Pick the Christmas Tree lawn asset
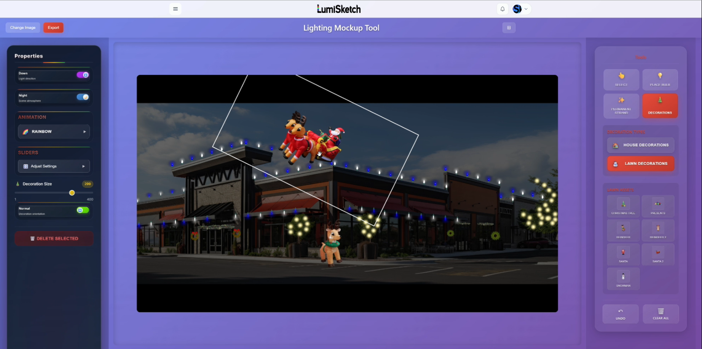This screenshot has width=702, height=349. (x=623, y=206)
